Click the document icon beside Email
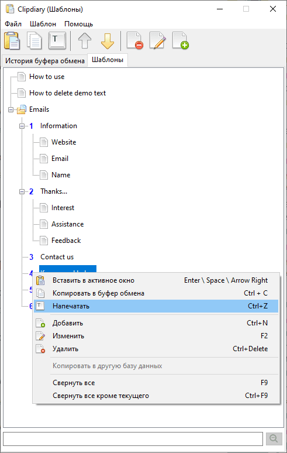Image resolution: width=287 pixels, height=453 pixels. [44, 159]
